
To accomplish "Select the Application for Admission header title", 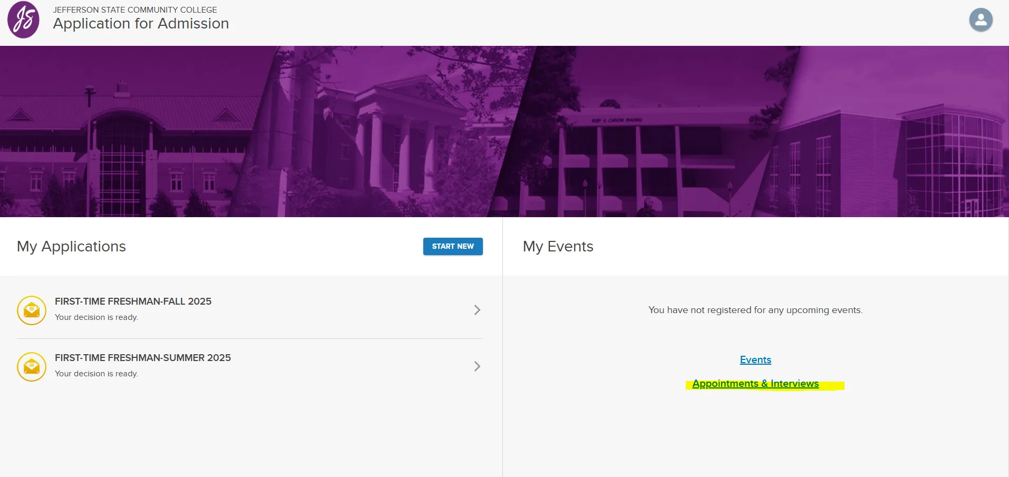I will (x=140, y=23).
